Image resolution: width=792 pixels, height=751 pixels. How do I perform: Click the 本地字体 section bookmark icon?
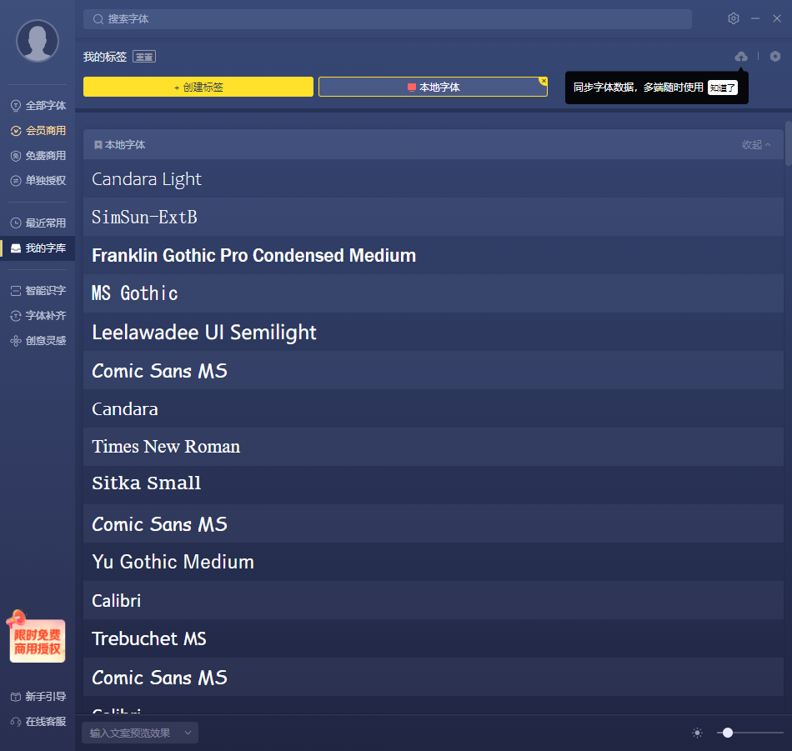pos(98,145)
